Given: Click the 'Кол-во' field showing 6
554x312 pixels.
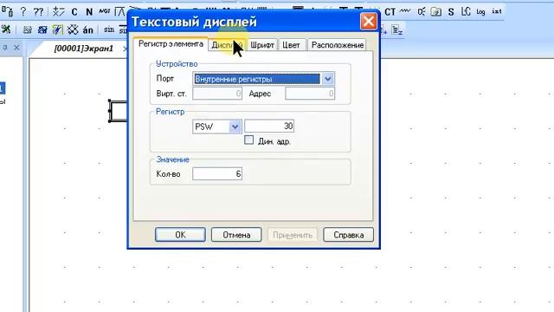Looking at the screenshot, I should coord(217,173).
